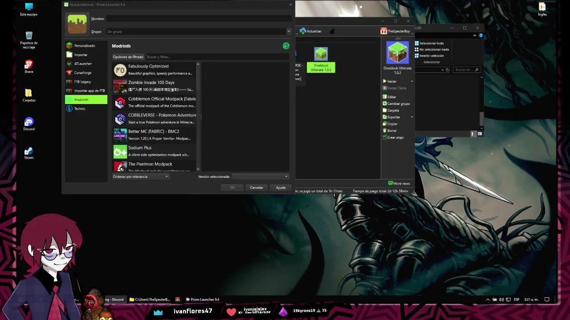Switch to CurseForge source
This screenshot has width=570, height=320.
pyautogui.click(x=86, y=72)
